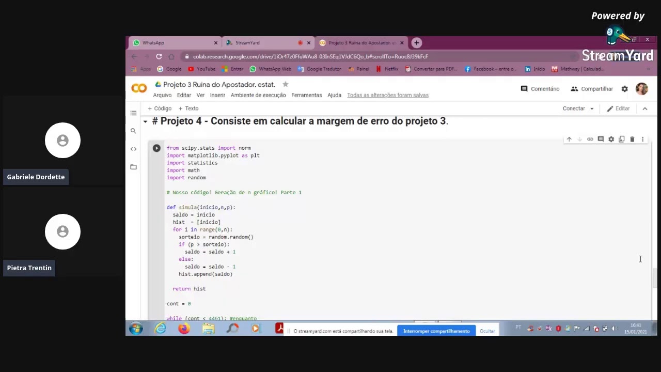The height and width of the screenshot is (372, 661).
Task: Click the Conectar button
Action: [x=574, y=109]
